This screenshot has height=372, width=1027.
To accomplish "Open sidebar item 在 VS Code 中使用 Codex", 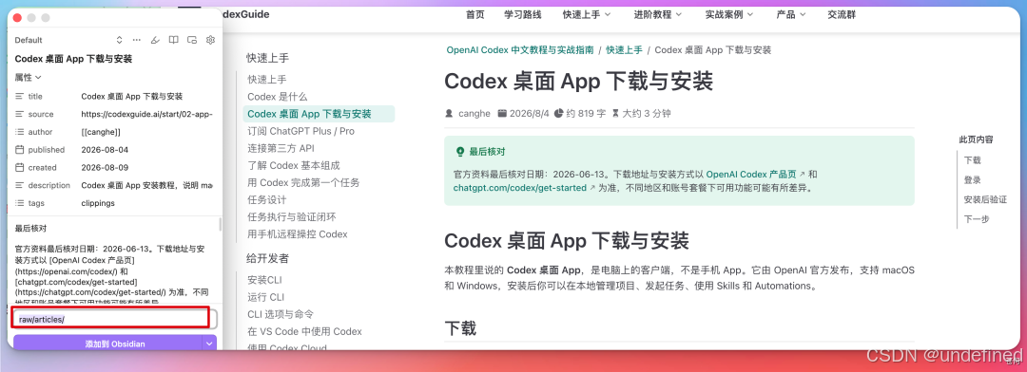I will pos(304,331).
